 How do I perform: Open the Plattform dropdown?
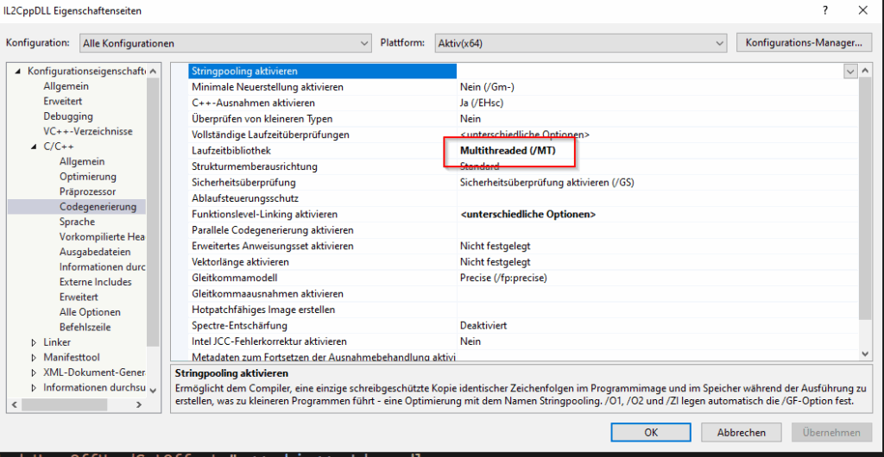tap(576, 43)
